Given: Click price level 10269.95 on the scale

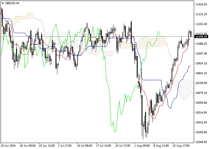Looking at the screenshot, I should 201,142.
